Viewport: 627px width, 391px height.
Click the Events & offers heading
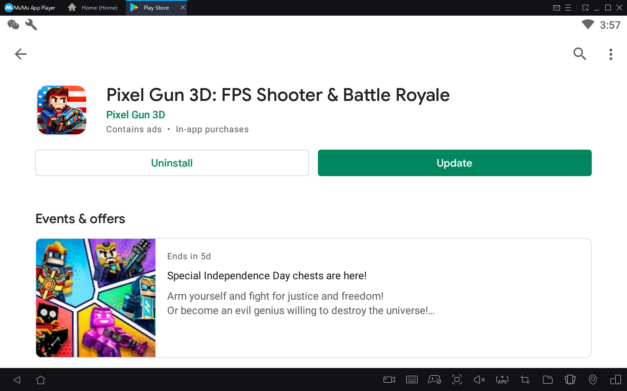click(80, 219)
